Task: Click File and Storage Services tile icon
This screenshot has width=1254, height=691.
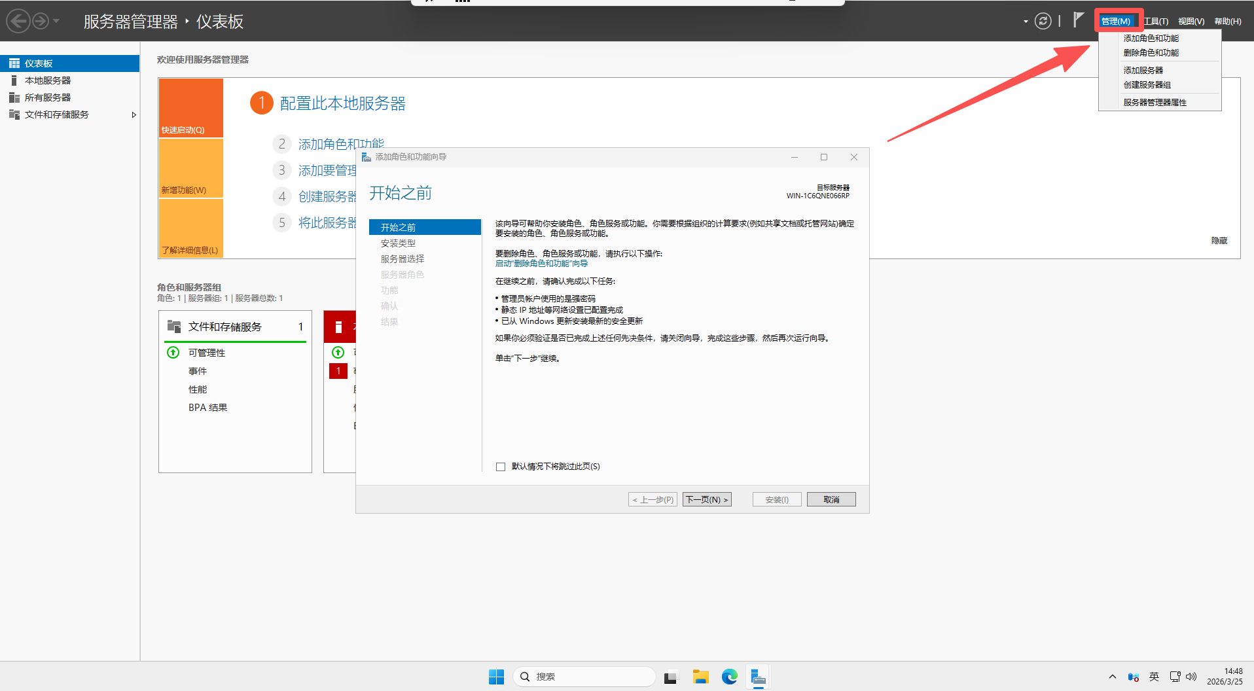Action: 174,327
